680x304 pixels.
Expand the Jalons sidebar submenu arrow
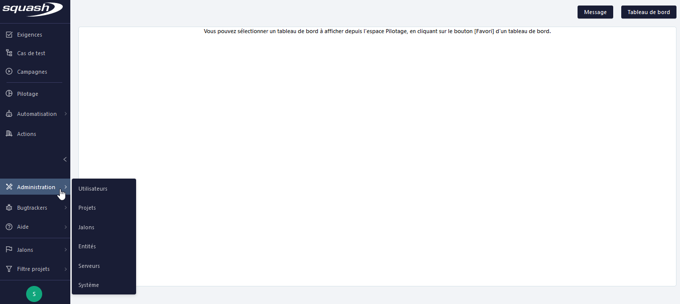[x=65, y=250]
